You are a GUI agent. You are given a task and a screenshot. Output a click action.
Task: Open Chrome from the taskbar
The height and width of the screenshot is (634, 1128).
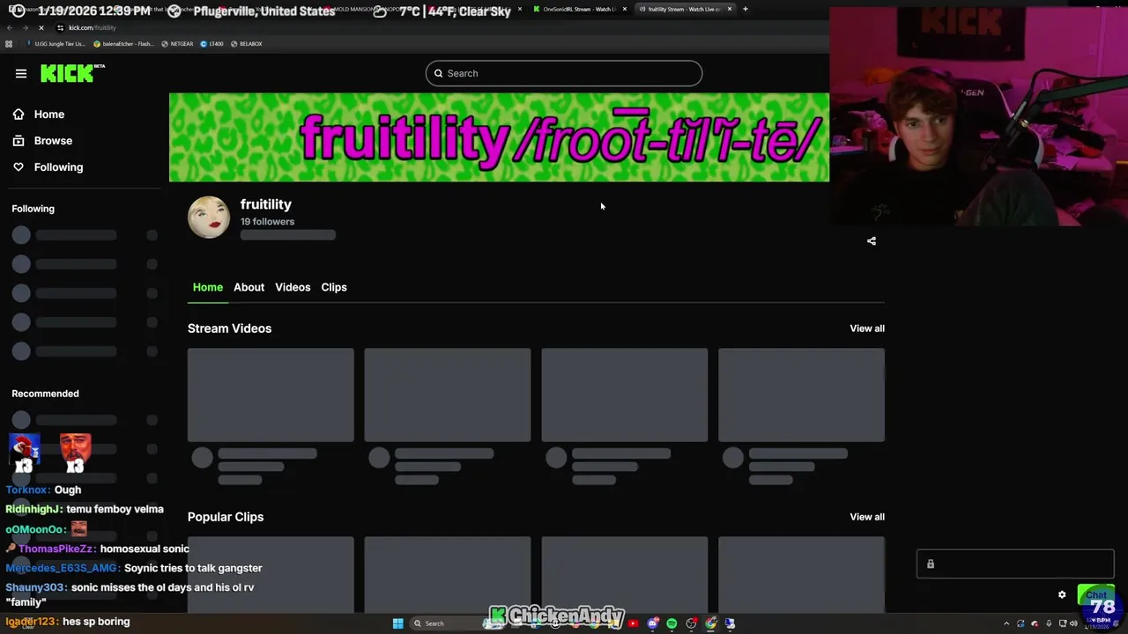pyautogui.click(x=710, y=623)
